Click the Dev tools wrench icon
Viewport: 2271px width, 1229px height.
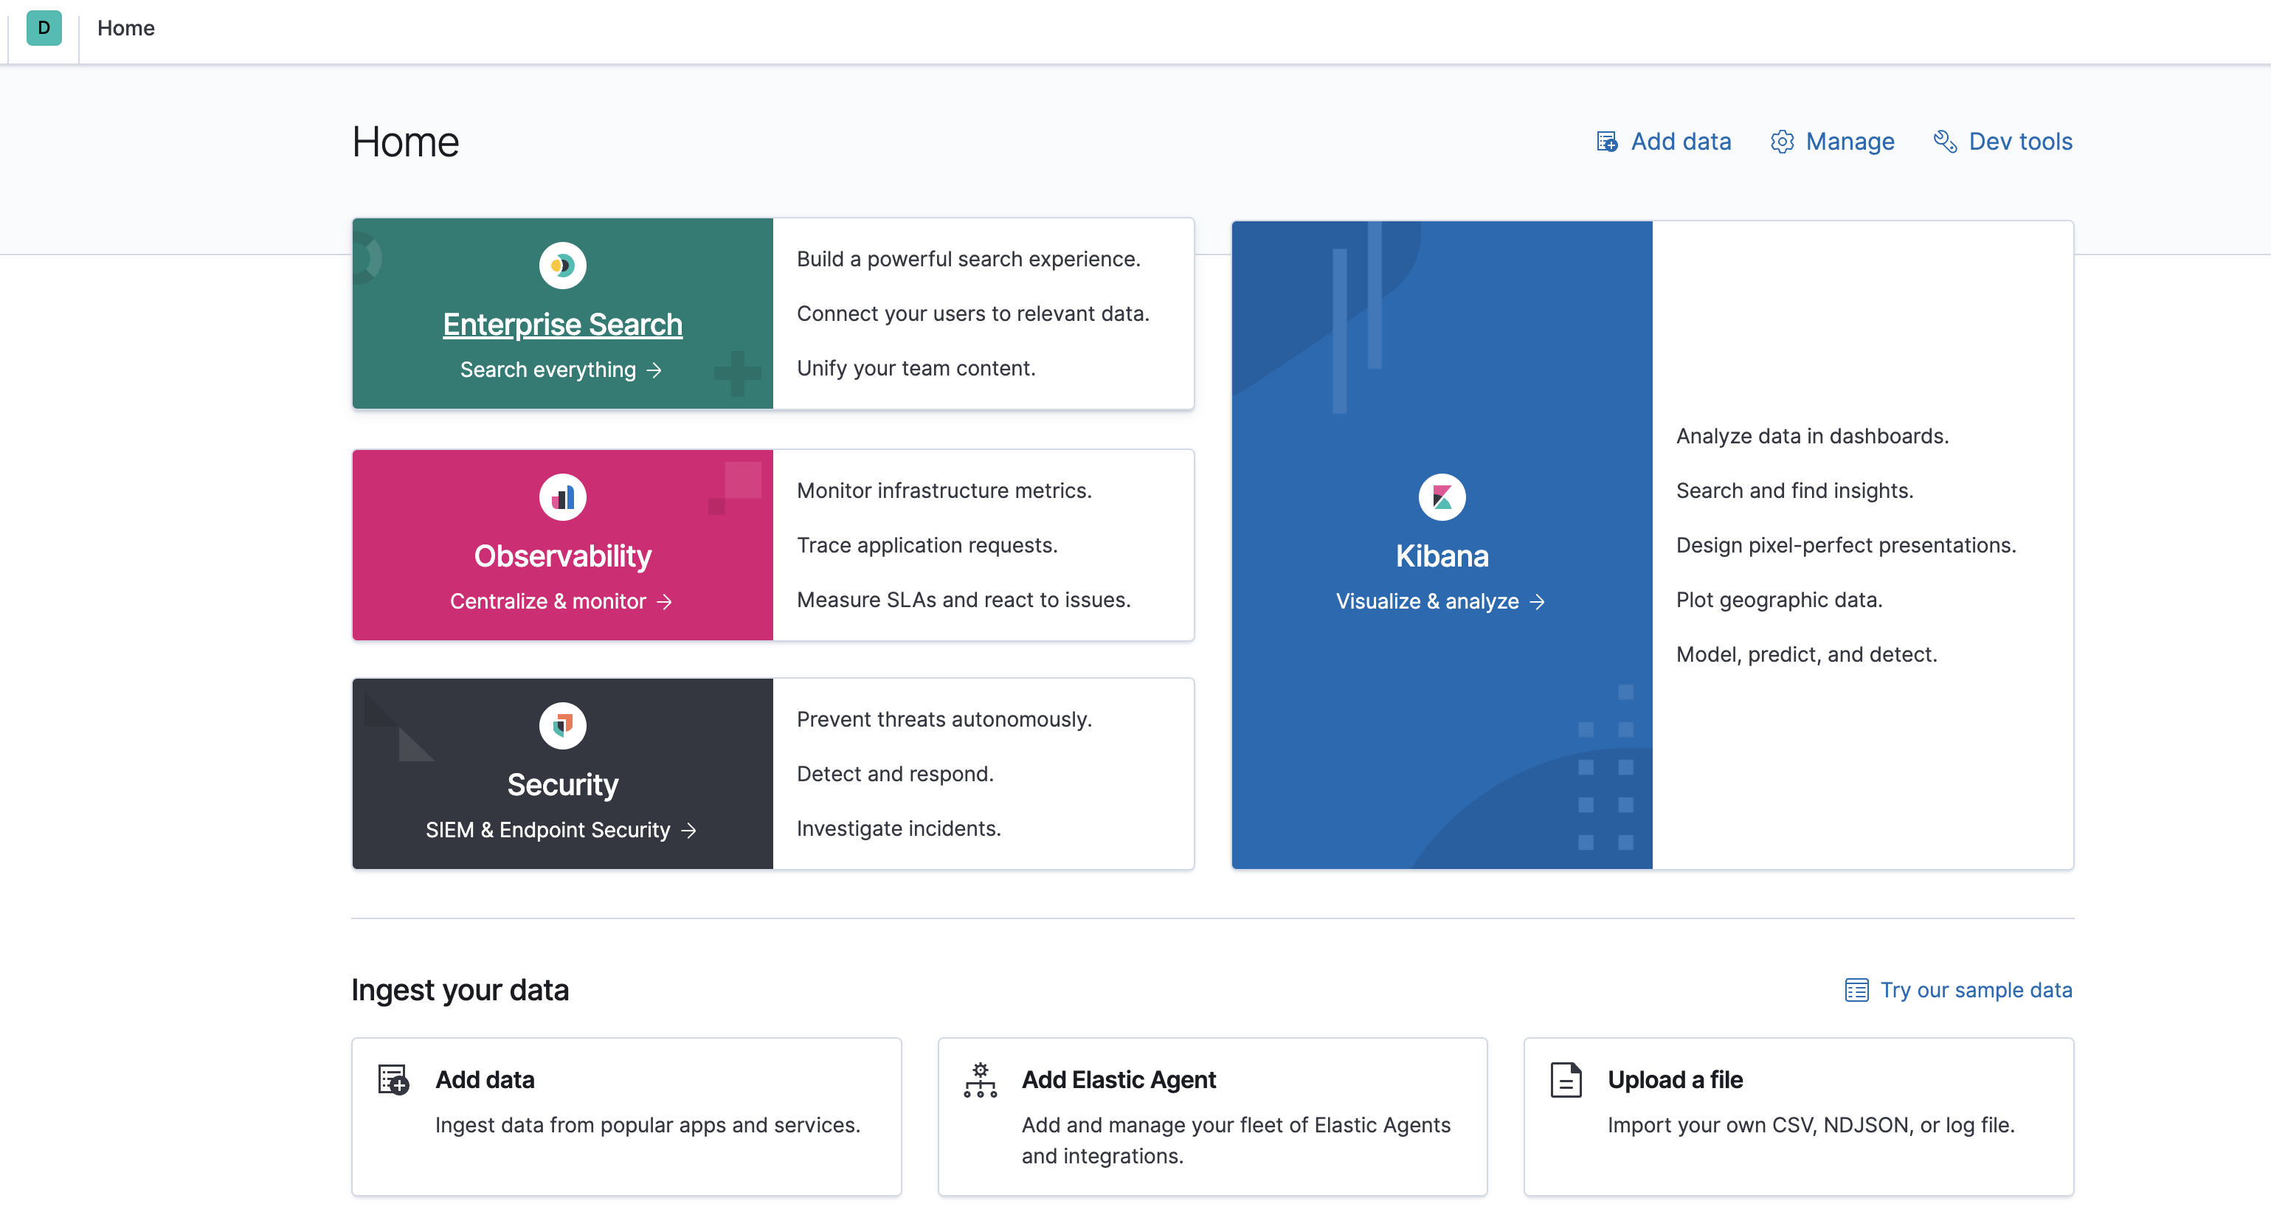1945,142
